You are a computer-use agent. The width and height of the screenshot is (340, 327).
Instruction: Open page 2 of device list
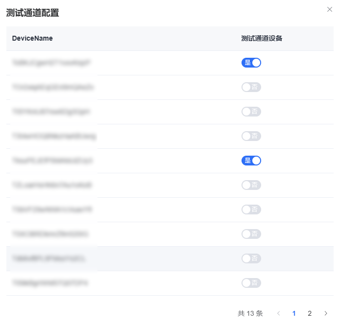coord(310,313)
